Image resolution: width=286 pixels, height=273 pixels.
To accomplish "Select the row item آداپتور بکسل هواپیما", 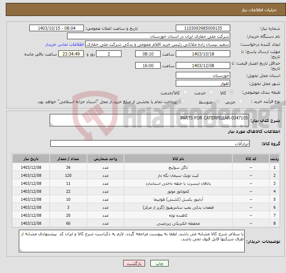I will click(x=178, y=199).
